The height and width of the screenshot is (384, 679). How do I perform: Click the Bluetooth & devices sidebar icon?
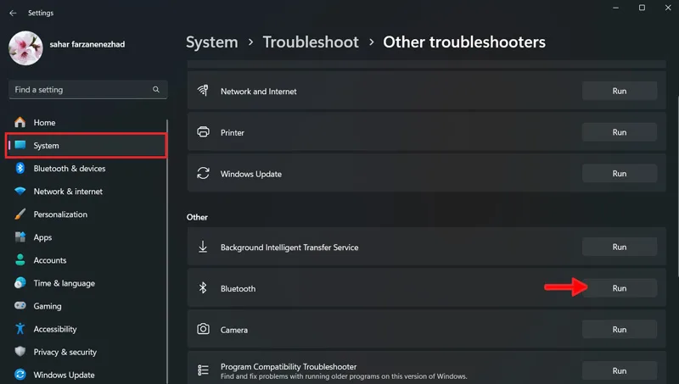pos(20,168)
